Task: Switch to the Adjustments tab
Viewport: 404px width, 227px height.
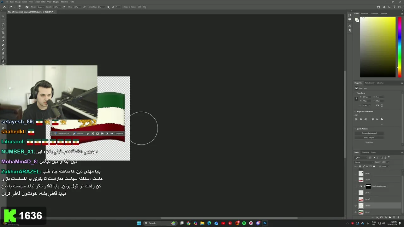Action: coord(370,83)
